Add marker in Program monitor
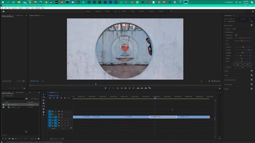The image size is (255, 143). pyautogui.click(x=105, y=88)
